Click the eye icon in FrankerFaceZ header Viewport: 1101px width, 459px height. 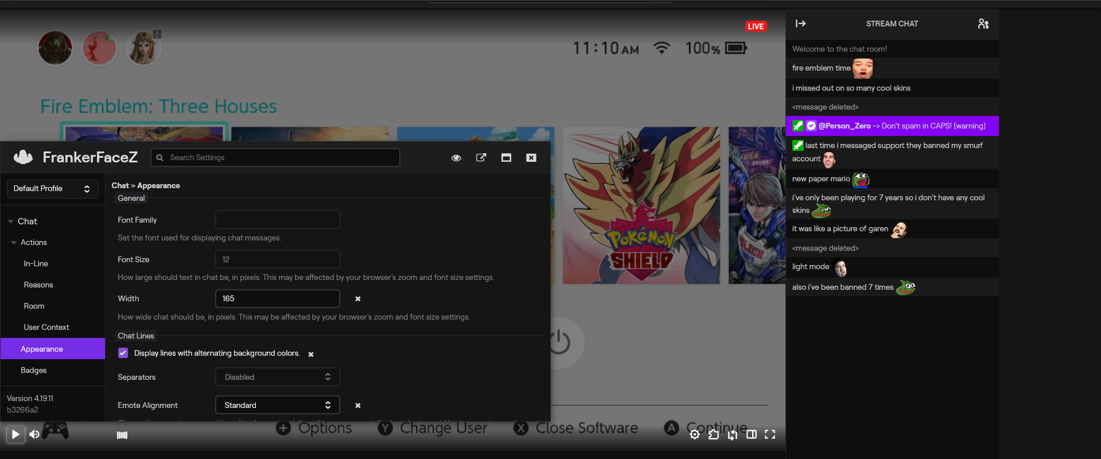pyautogui.click(x=456, y=158)
